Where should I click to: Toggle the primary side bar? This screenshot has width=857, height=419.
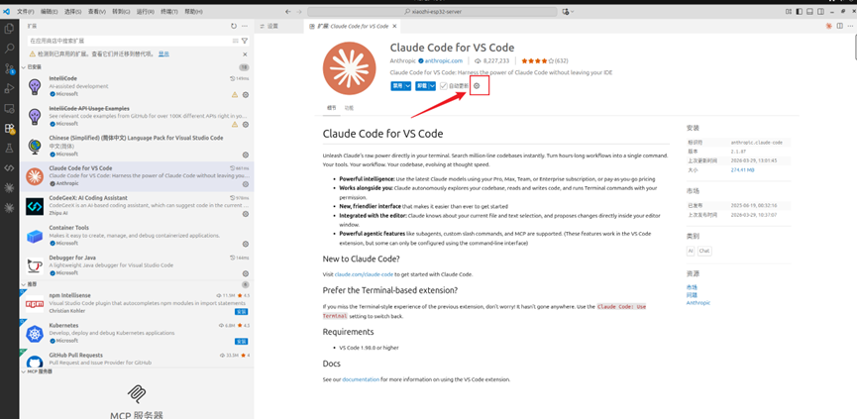click(800, 12)
